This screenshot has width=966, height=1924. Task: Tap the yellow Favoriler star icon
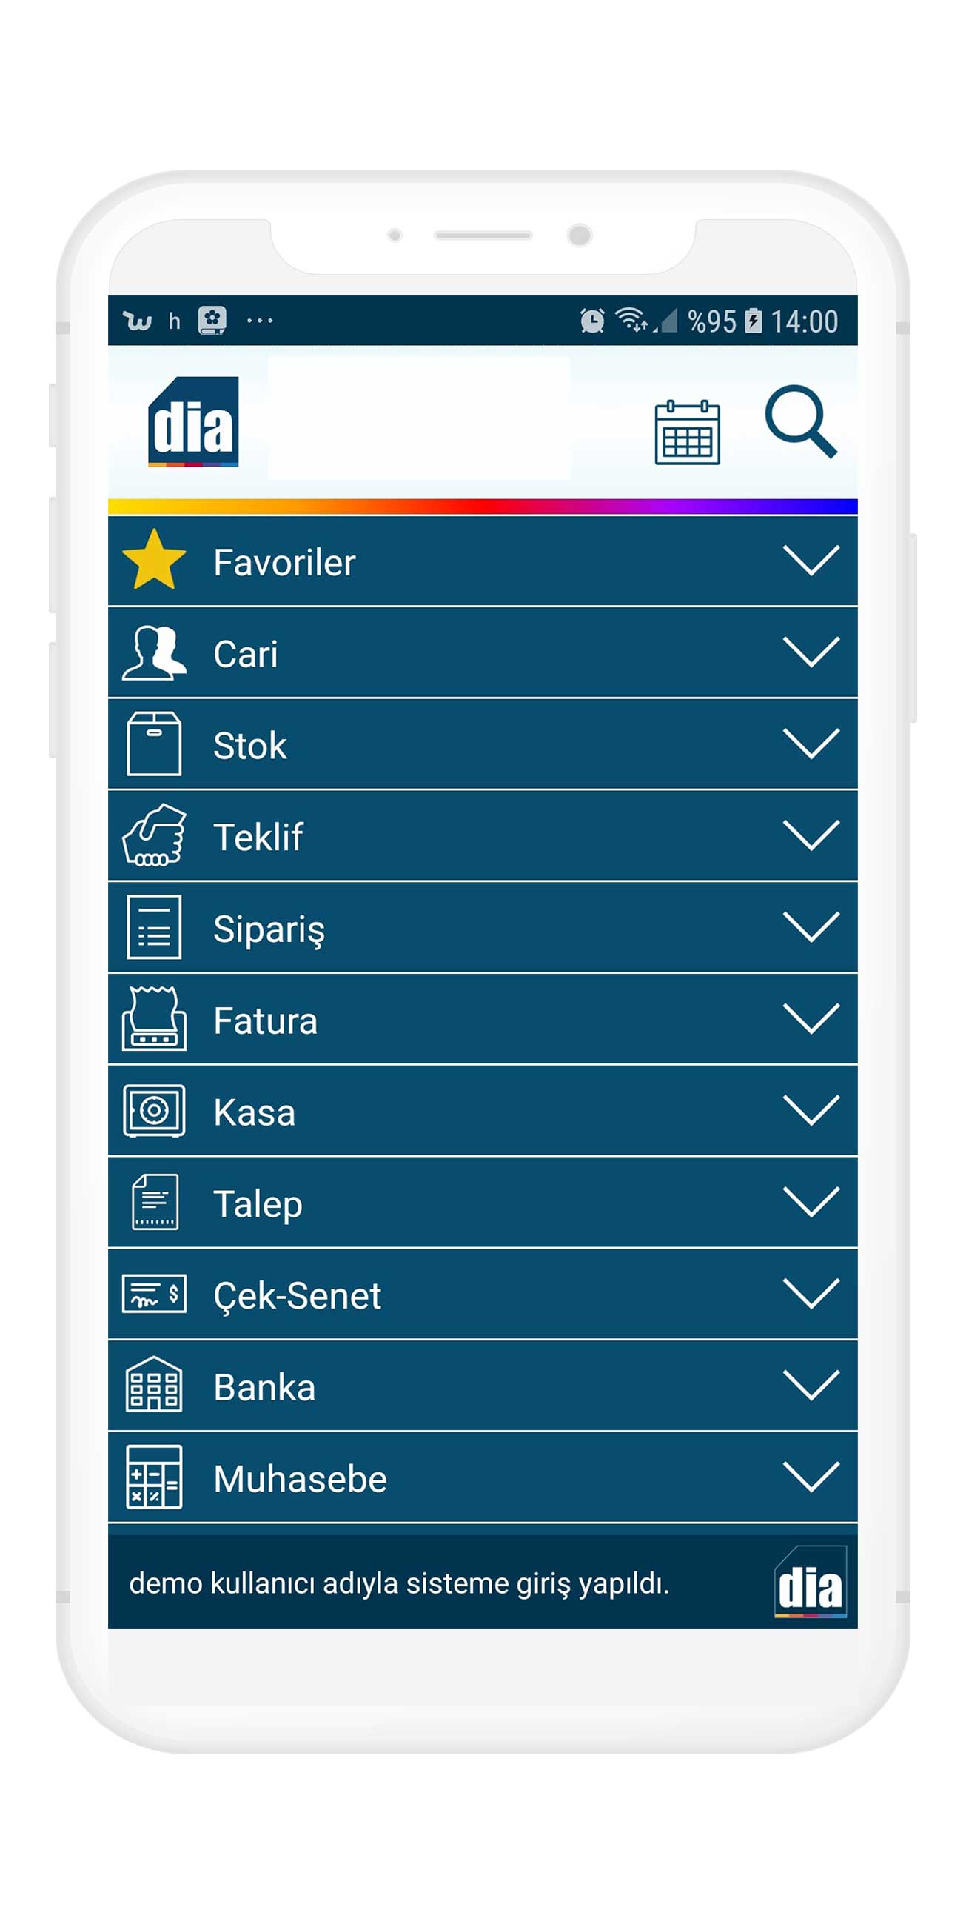click(x=154, y=560)
